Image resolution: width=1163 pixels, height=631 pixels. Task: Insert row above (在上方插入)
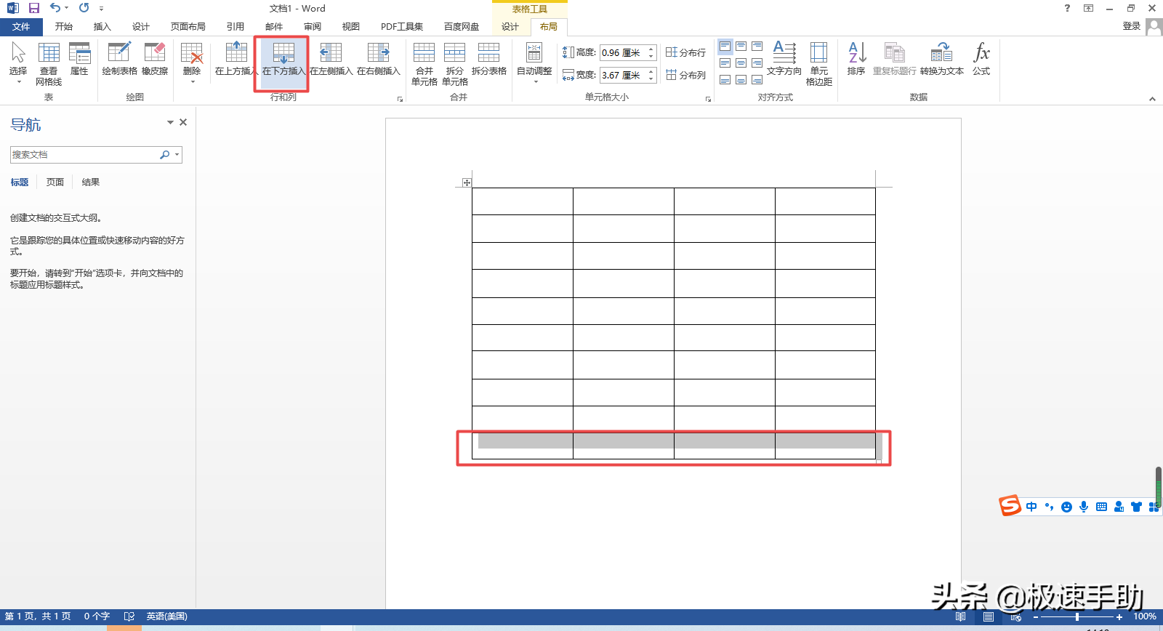click(x=236, y=59)
